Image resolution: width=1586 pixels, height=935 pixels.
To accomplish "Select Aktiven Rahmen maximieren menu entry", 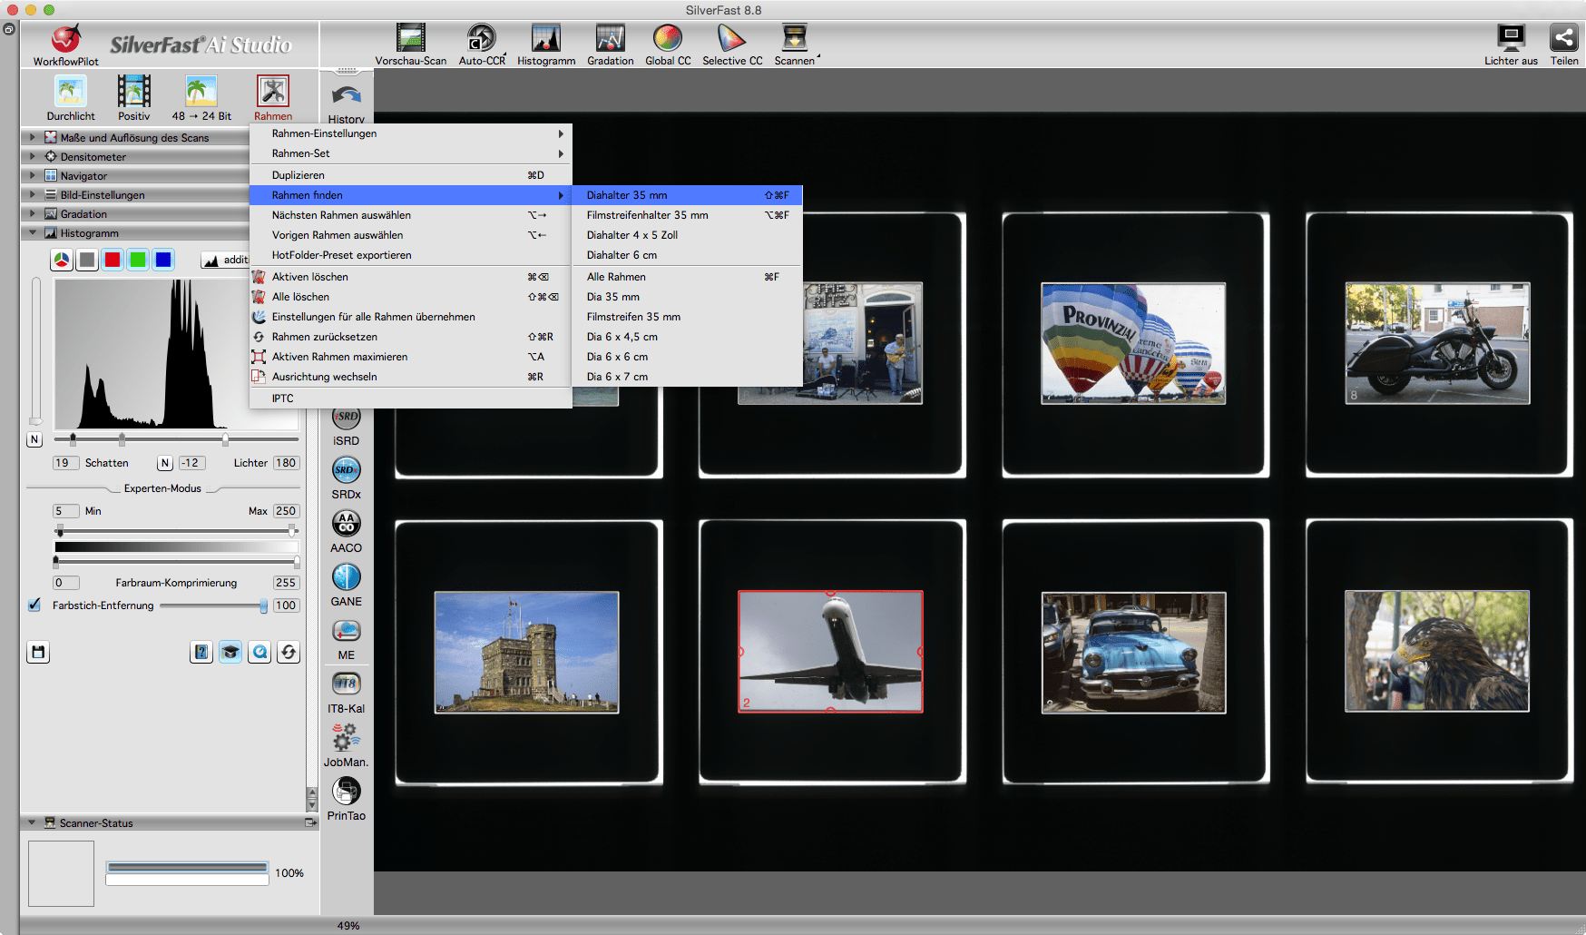I will 339,357.
